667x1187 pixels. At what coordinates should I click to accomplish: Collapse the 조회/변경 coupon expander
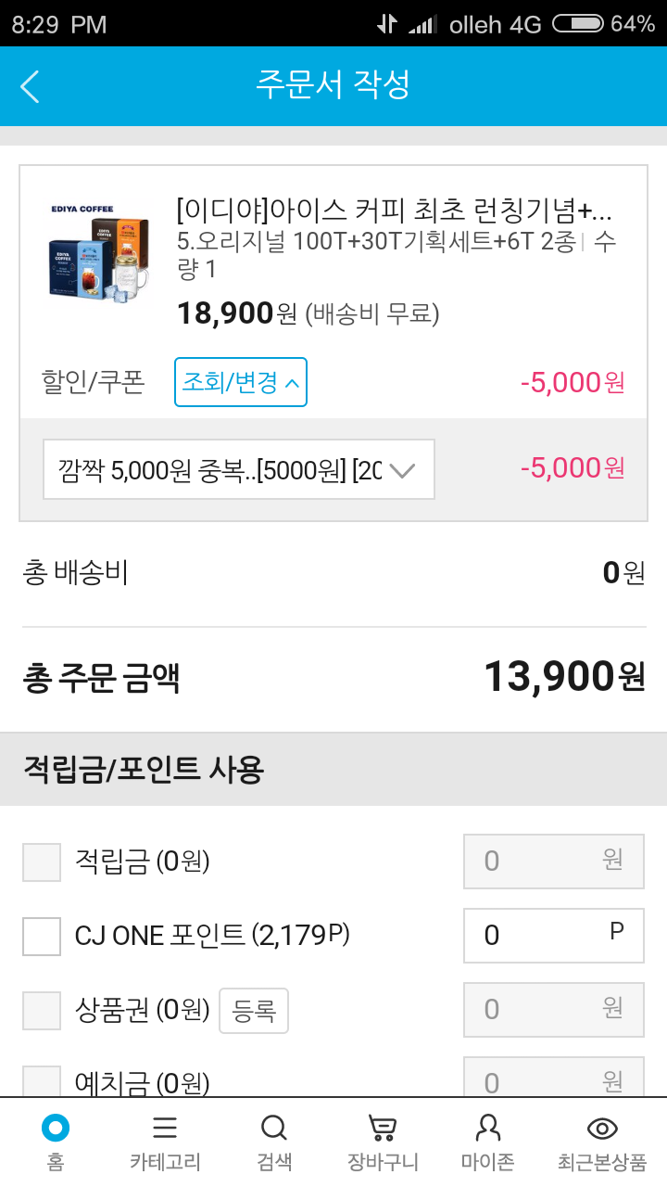coord(241,382)
